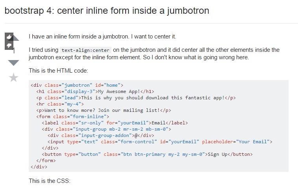Image resolution: width=298 pixels, height=188 pixels.
Task: Click the input type="text" code line
Action: click(160, 142)
